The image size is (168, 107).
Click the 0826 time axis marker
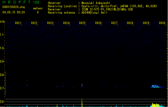point(98,23)
